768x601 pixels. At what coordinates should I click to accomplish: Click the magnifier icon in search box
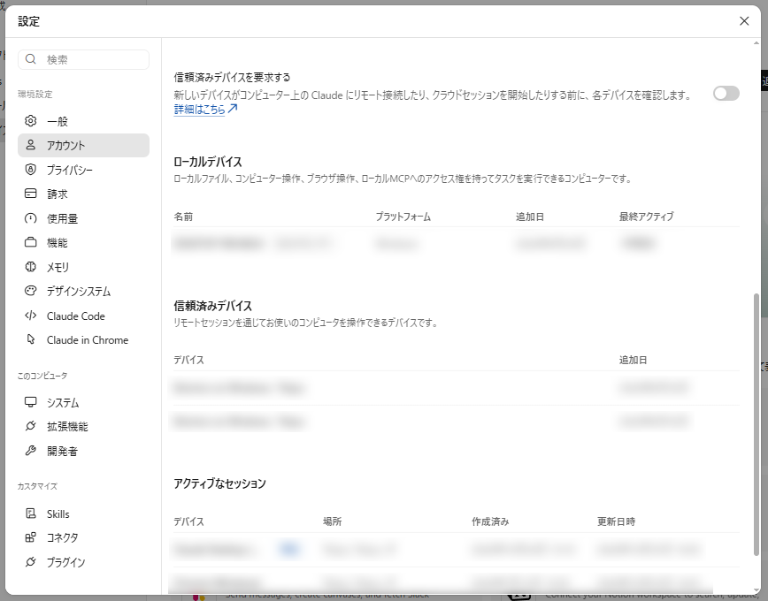(30, 59)
